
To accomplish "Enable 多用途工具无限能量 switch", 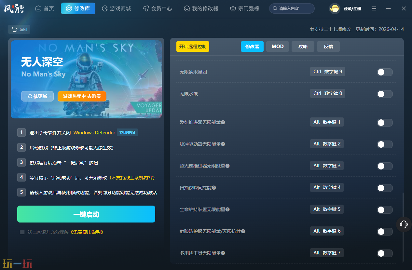I will coord(385,253).
